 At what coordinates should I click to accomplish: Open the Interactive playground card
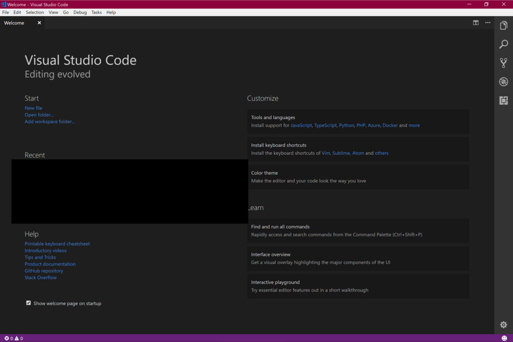point(358,286)
